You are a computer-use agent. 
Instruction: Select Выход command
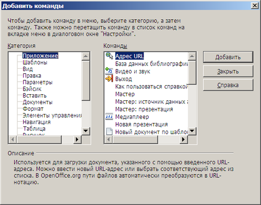tap(124, 79)
